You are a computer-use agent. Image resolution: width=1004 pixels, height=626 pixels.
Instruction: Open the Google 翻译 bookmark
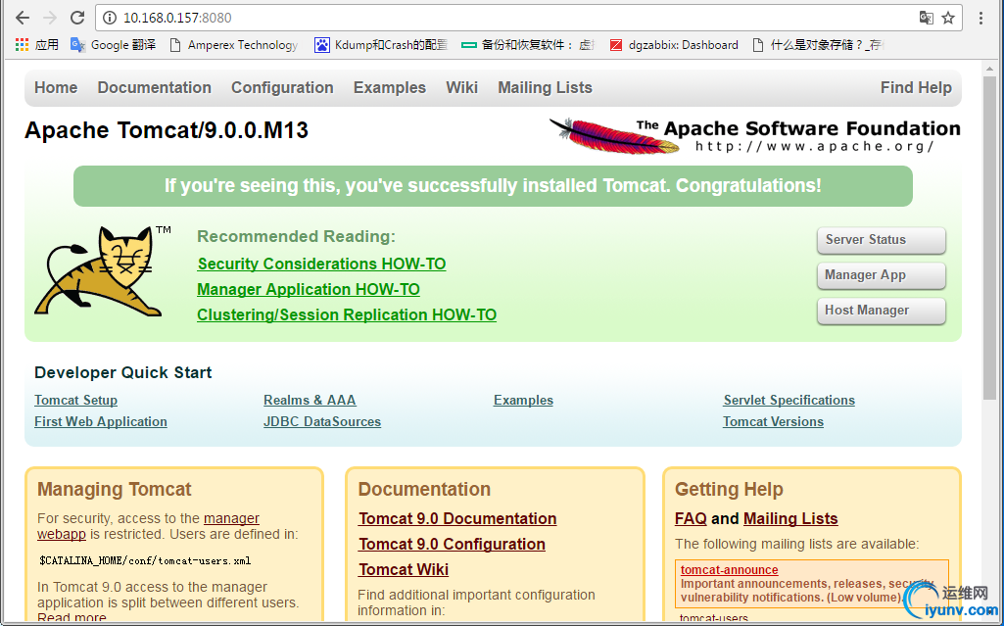click(114, 45)
